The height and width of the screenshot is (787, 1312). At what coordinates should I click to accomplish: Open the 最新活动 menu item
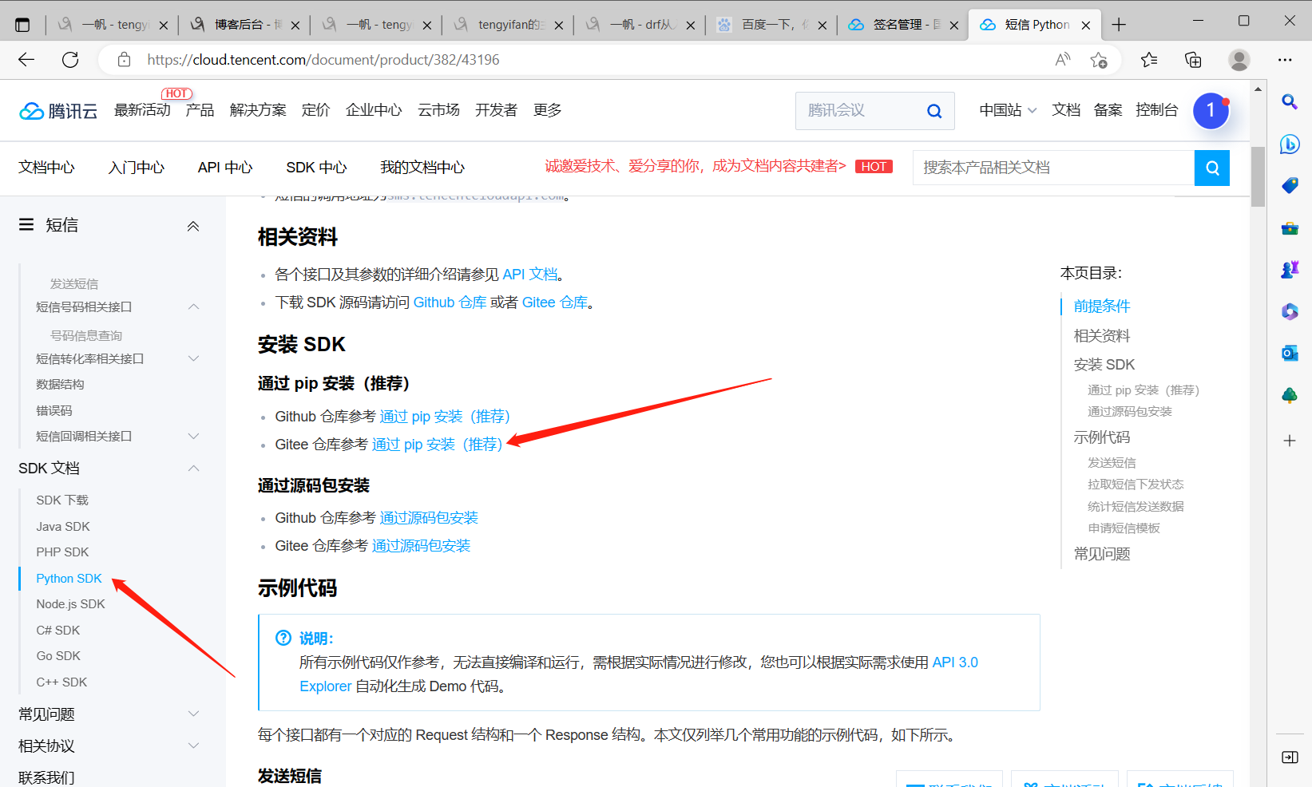click(142, 110)
